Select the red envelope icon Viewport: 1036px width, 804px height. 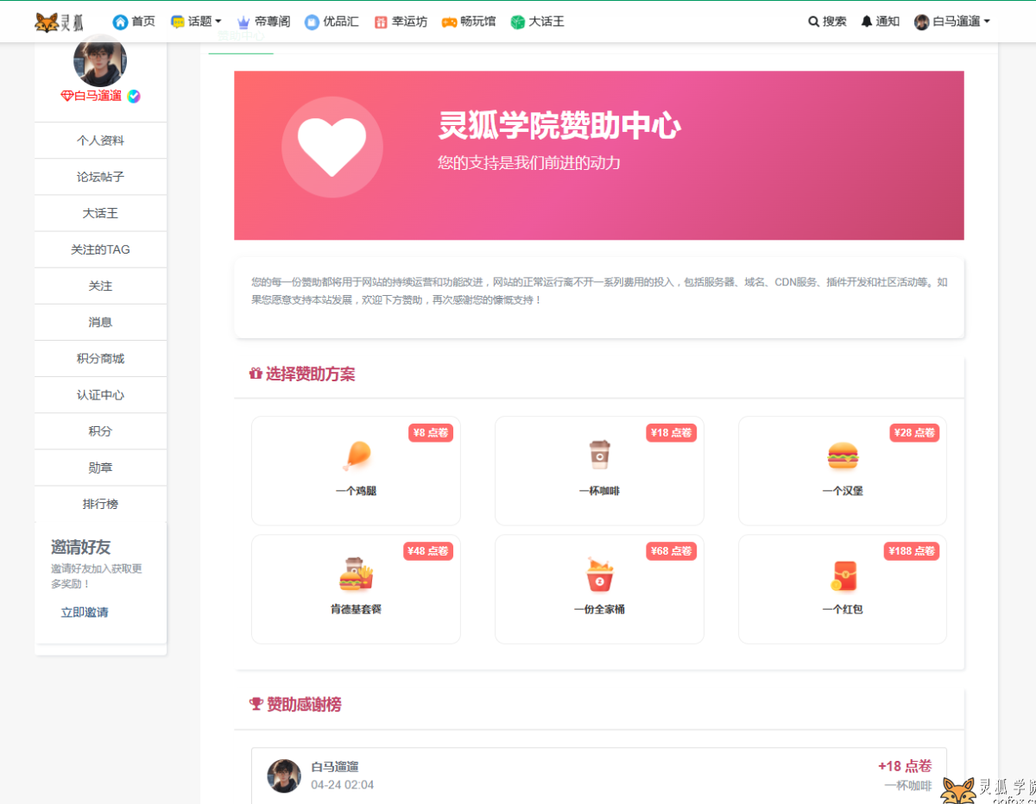[x=843, y=575]
